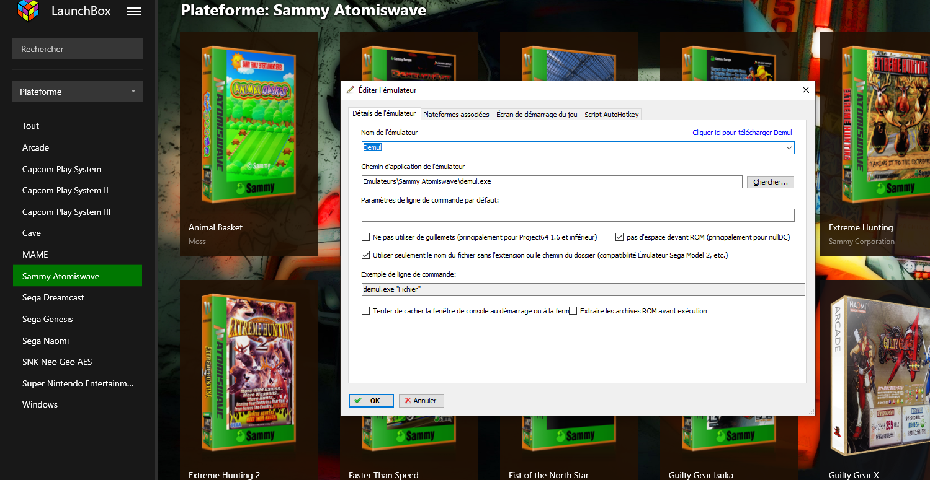Switch to Détails de l'émulateur tab
Screen dimensions: 930x480
point(384,113)
